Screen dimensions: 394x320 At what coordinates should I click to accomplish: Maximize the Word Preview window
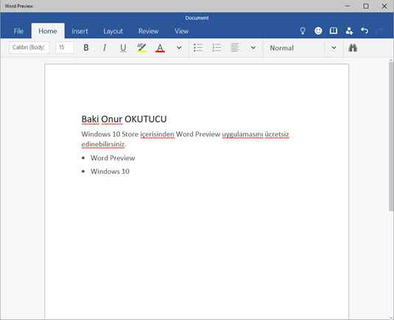[x=366, y=6]
